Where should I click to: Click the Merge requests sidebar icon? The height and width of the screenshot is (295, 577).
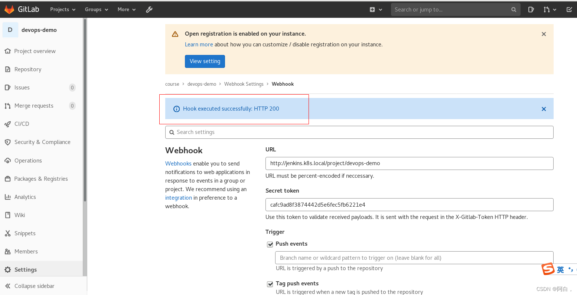point(7,106)
